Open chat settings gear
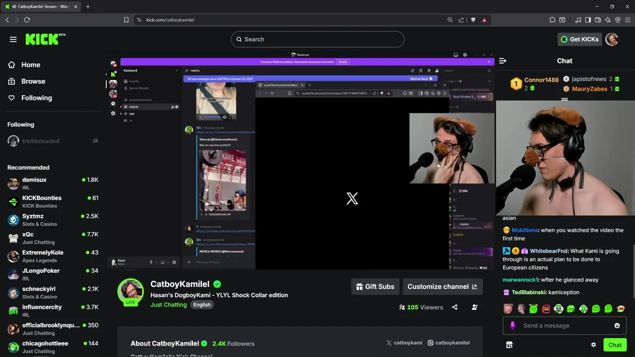The image size is (635, 357). pos(593,345)
